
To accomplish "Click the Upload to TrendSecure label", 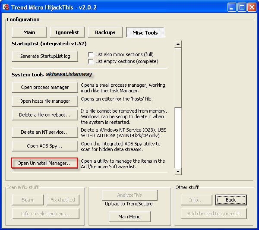I will (129, 204).
